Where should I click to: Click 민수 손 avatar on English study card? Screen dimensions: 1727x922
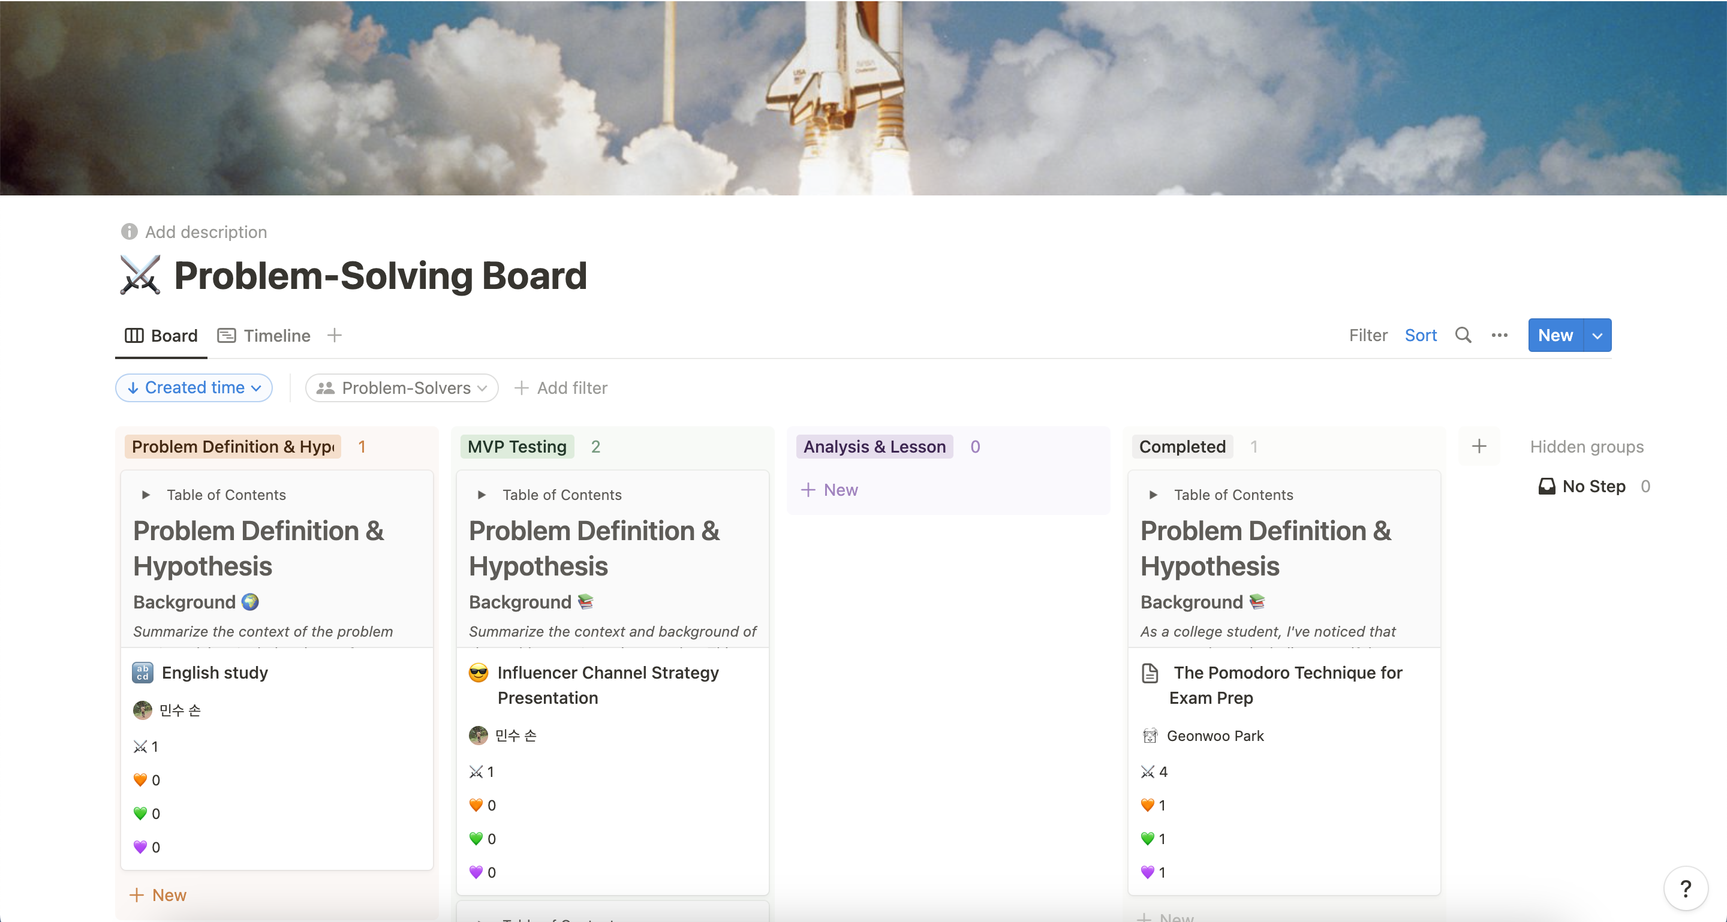tap(143, 710)
